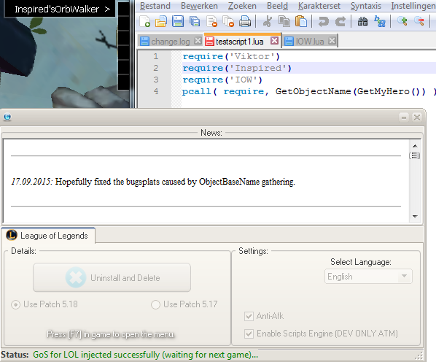Viewport: 436px width, 362px height.
Task: Select the Use Patch 5.17 radio button
Action: pos(155,304)
